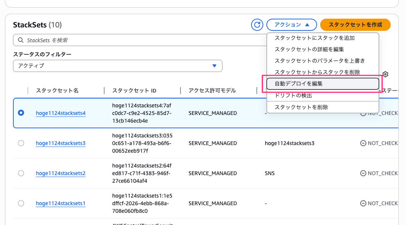Open the hoge1124stacksets4 link
The image size is (406, 225).
(x=61, y=113)
